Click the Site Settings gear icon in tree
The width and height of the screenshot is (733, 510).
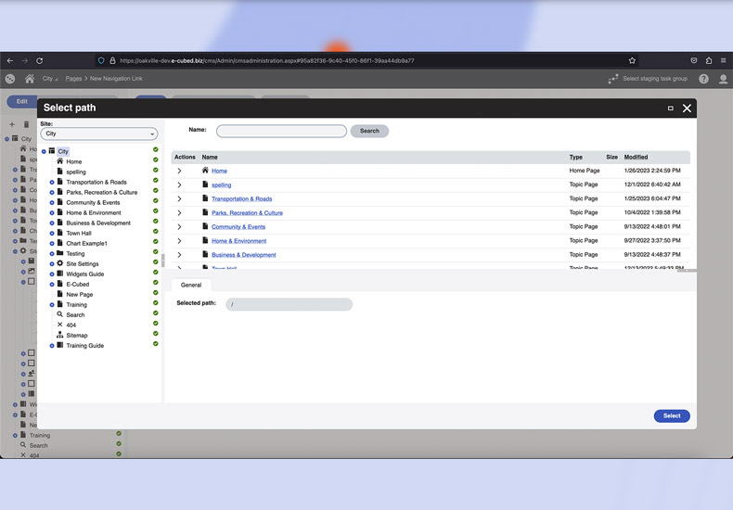[59, 264]
